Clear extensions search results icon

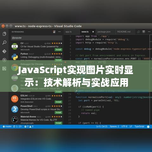tap(54, 32)
